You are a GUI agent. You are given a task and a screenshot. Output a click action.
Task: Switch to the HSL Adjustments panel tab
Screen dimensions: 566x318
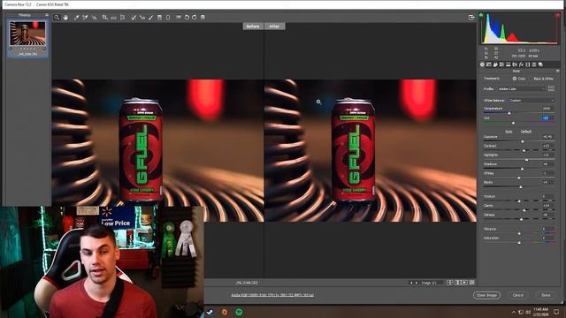tap(501, 64)
